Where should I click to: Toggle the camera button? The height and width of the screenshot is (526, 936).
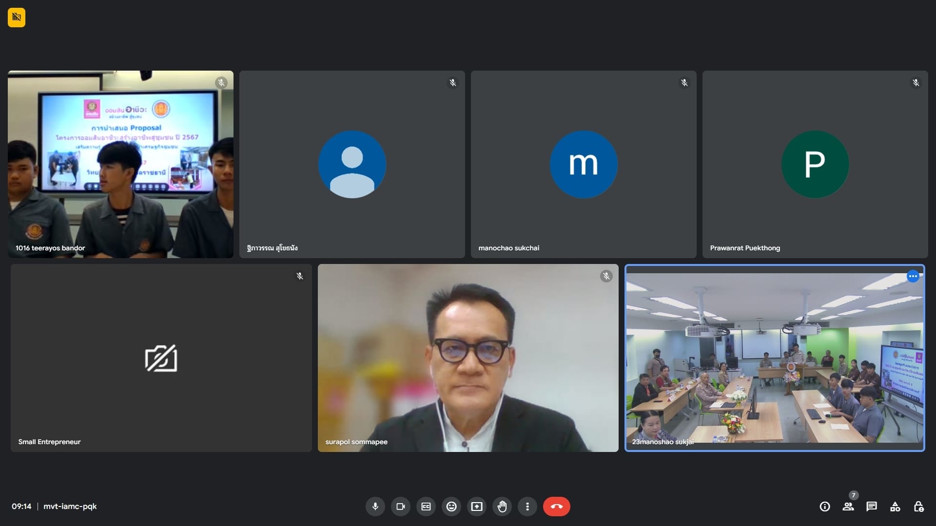pyautogui.click(x=401, y=507)
